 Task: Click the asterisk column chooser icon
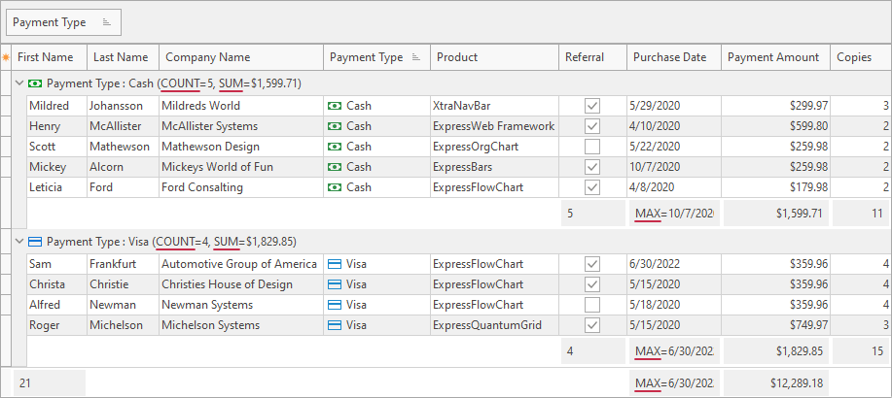tap(6, 57)
